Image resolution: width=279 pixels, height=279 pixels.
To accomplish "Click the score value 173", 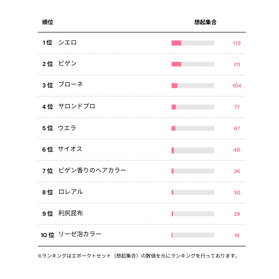I will [237, 43].
